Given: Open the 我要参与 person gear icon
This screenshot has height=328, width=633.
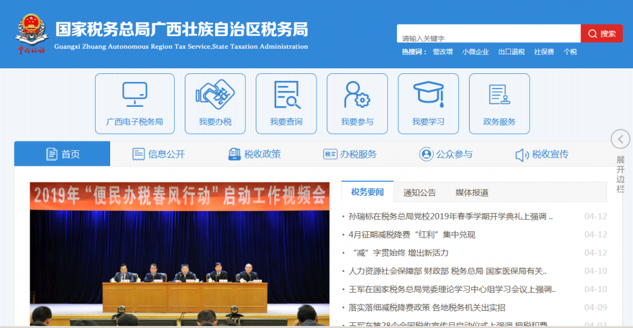Looking at the screenshot, I should click(357, 94).
